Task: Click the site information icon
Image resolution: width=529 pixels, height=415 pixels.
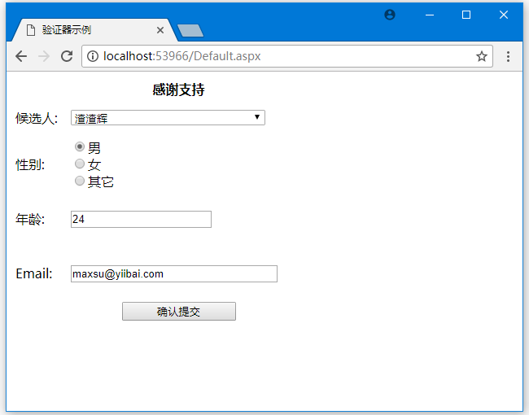Action: [x=93, y=56]
